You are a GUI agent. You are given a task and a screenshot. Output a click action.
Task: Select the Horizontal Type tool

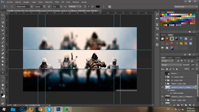pos(3,73)
